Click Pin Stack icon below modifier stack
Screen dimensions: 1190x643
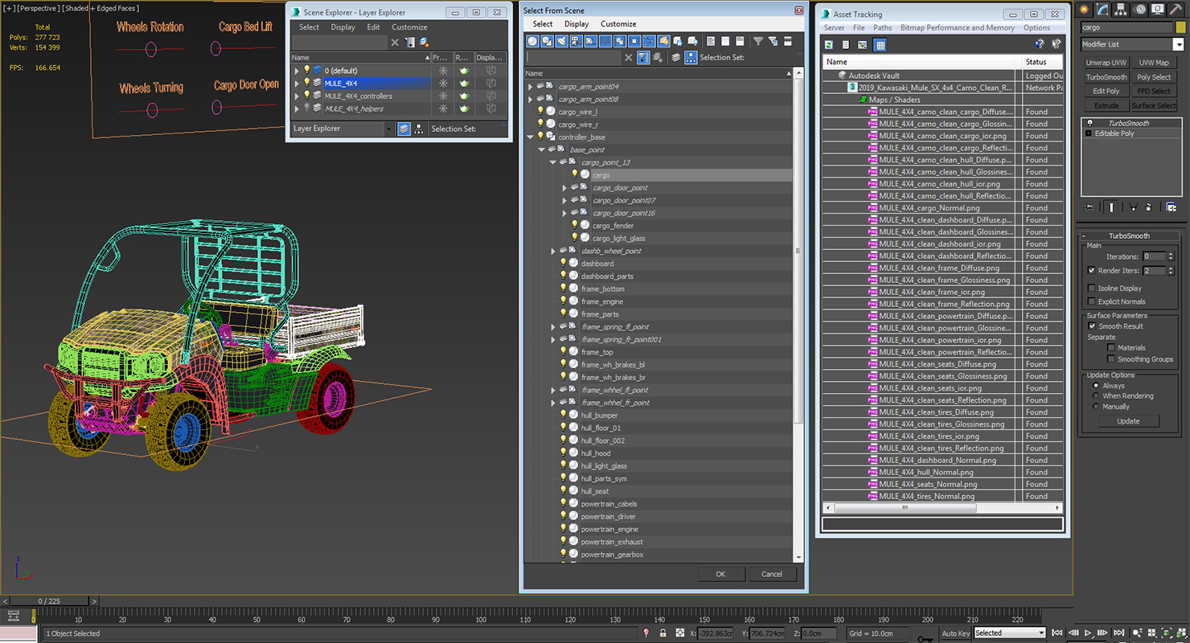(1088, 207)
